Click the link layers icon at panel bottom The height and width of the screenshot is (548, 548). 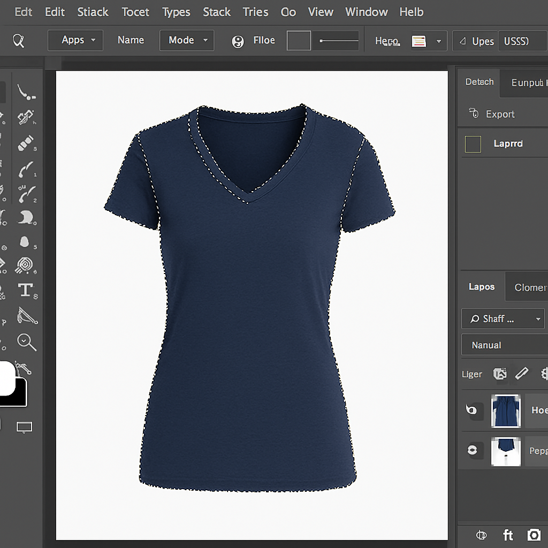coord(482,535)
